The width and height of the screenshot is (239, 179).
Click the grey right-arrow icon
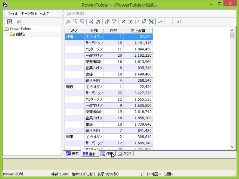160,22
